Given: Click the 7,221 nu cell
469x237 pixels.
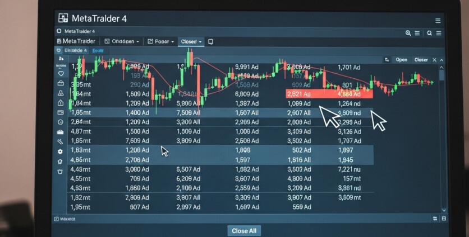Looking at the screenshot, I should click(350, 169).
